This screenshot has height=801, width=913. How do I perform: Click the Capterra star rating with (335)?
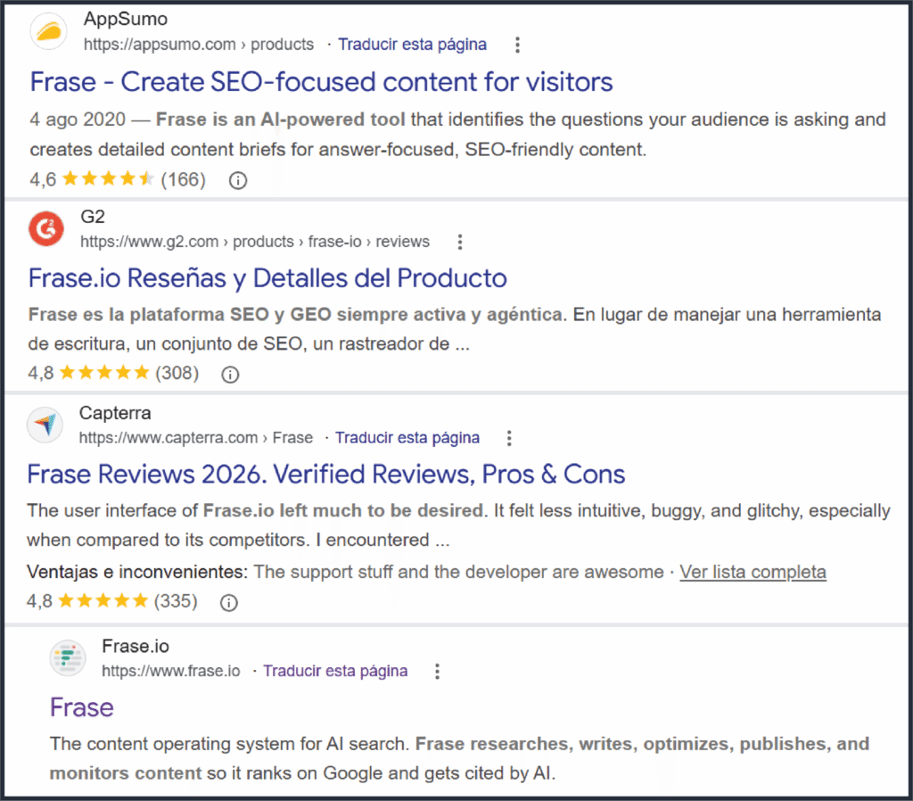coord(112,600)
